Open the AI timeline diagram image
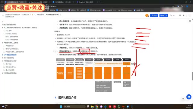 tap(96, 75)
